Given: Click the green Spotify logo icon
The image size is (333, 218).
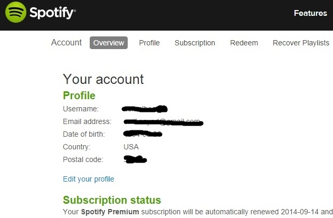Looking at the screenshot, I should click(x=14, y=13).
